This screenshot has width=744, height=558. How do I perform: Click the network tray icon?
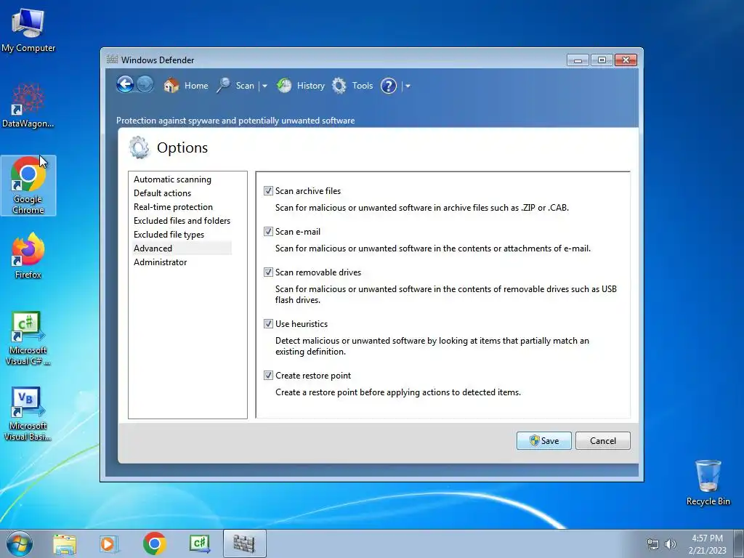(653, 544)
